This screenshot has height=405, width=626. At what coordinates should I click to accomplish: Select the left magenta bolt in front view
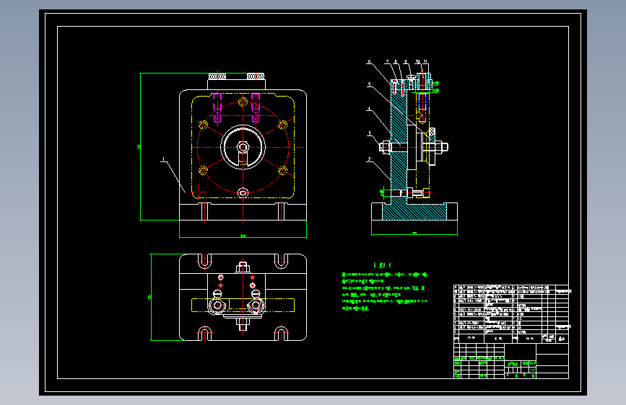pos(217,108)
